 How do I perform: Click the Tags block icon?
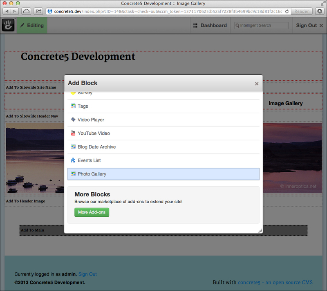(73, 106)
